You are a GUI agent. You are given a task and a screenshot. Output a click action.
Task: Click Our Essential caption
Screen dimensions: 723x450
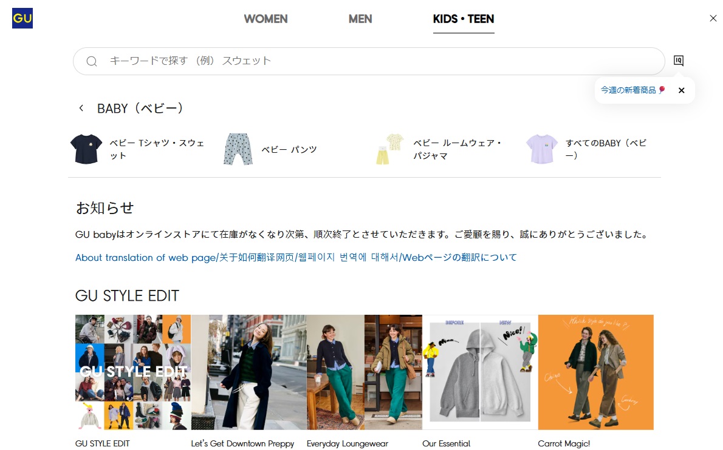(x=447, y=443)
